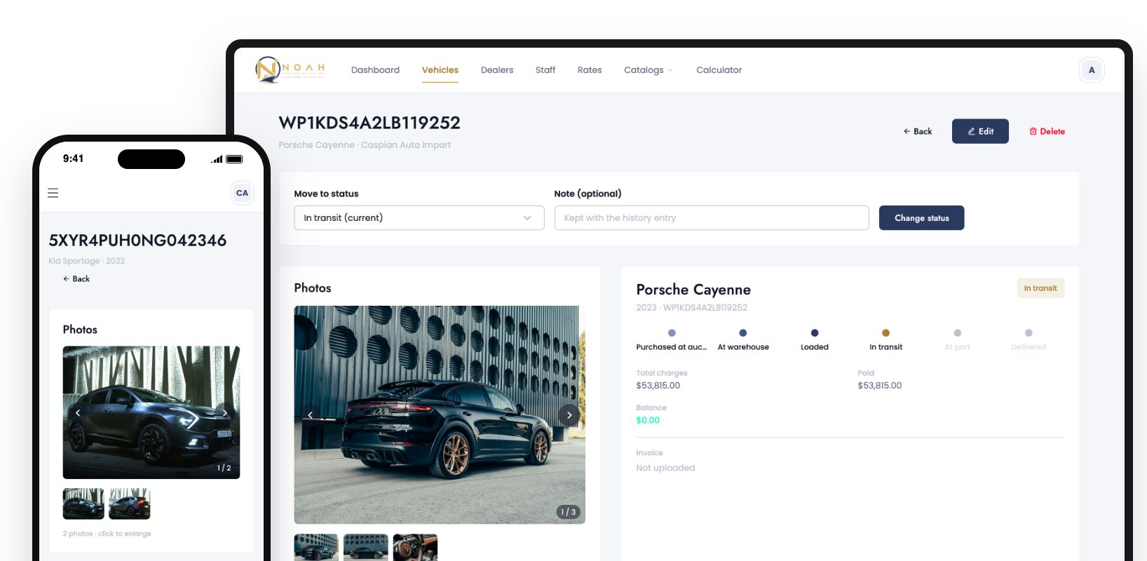Focus the 'Note (optional)' input field

(712, 218)
